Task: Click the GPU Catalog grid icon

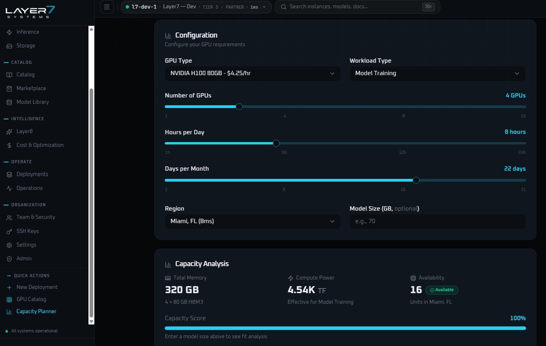Action: (x=9, y=300)
